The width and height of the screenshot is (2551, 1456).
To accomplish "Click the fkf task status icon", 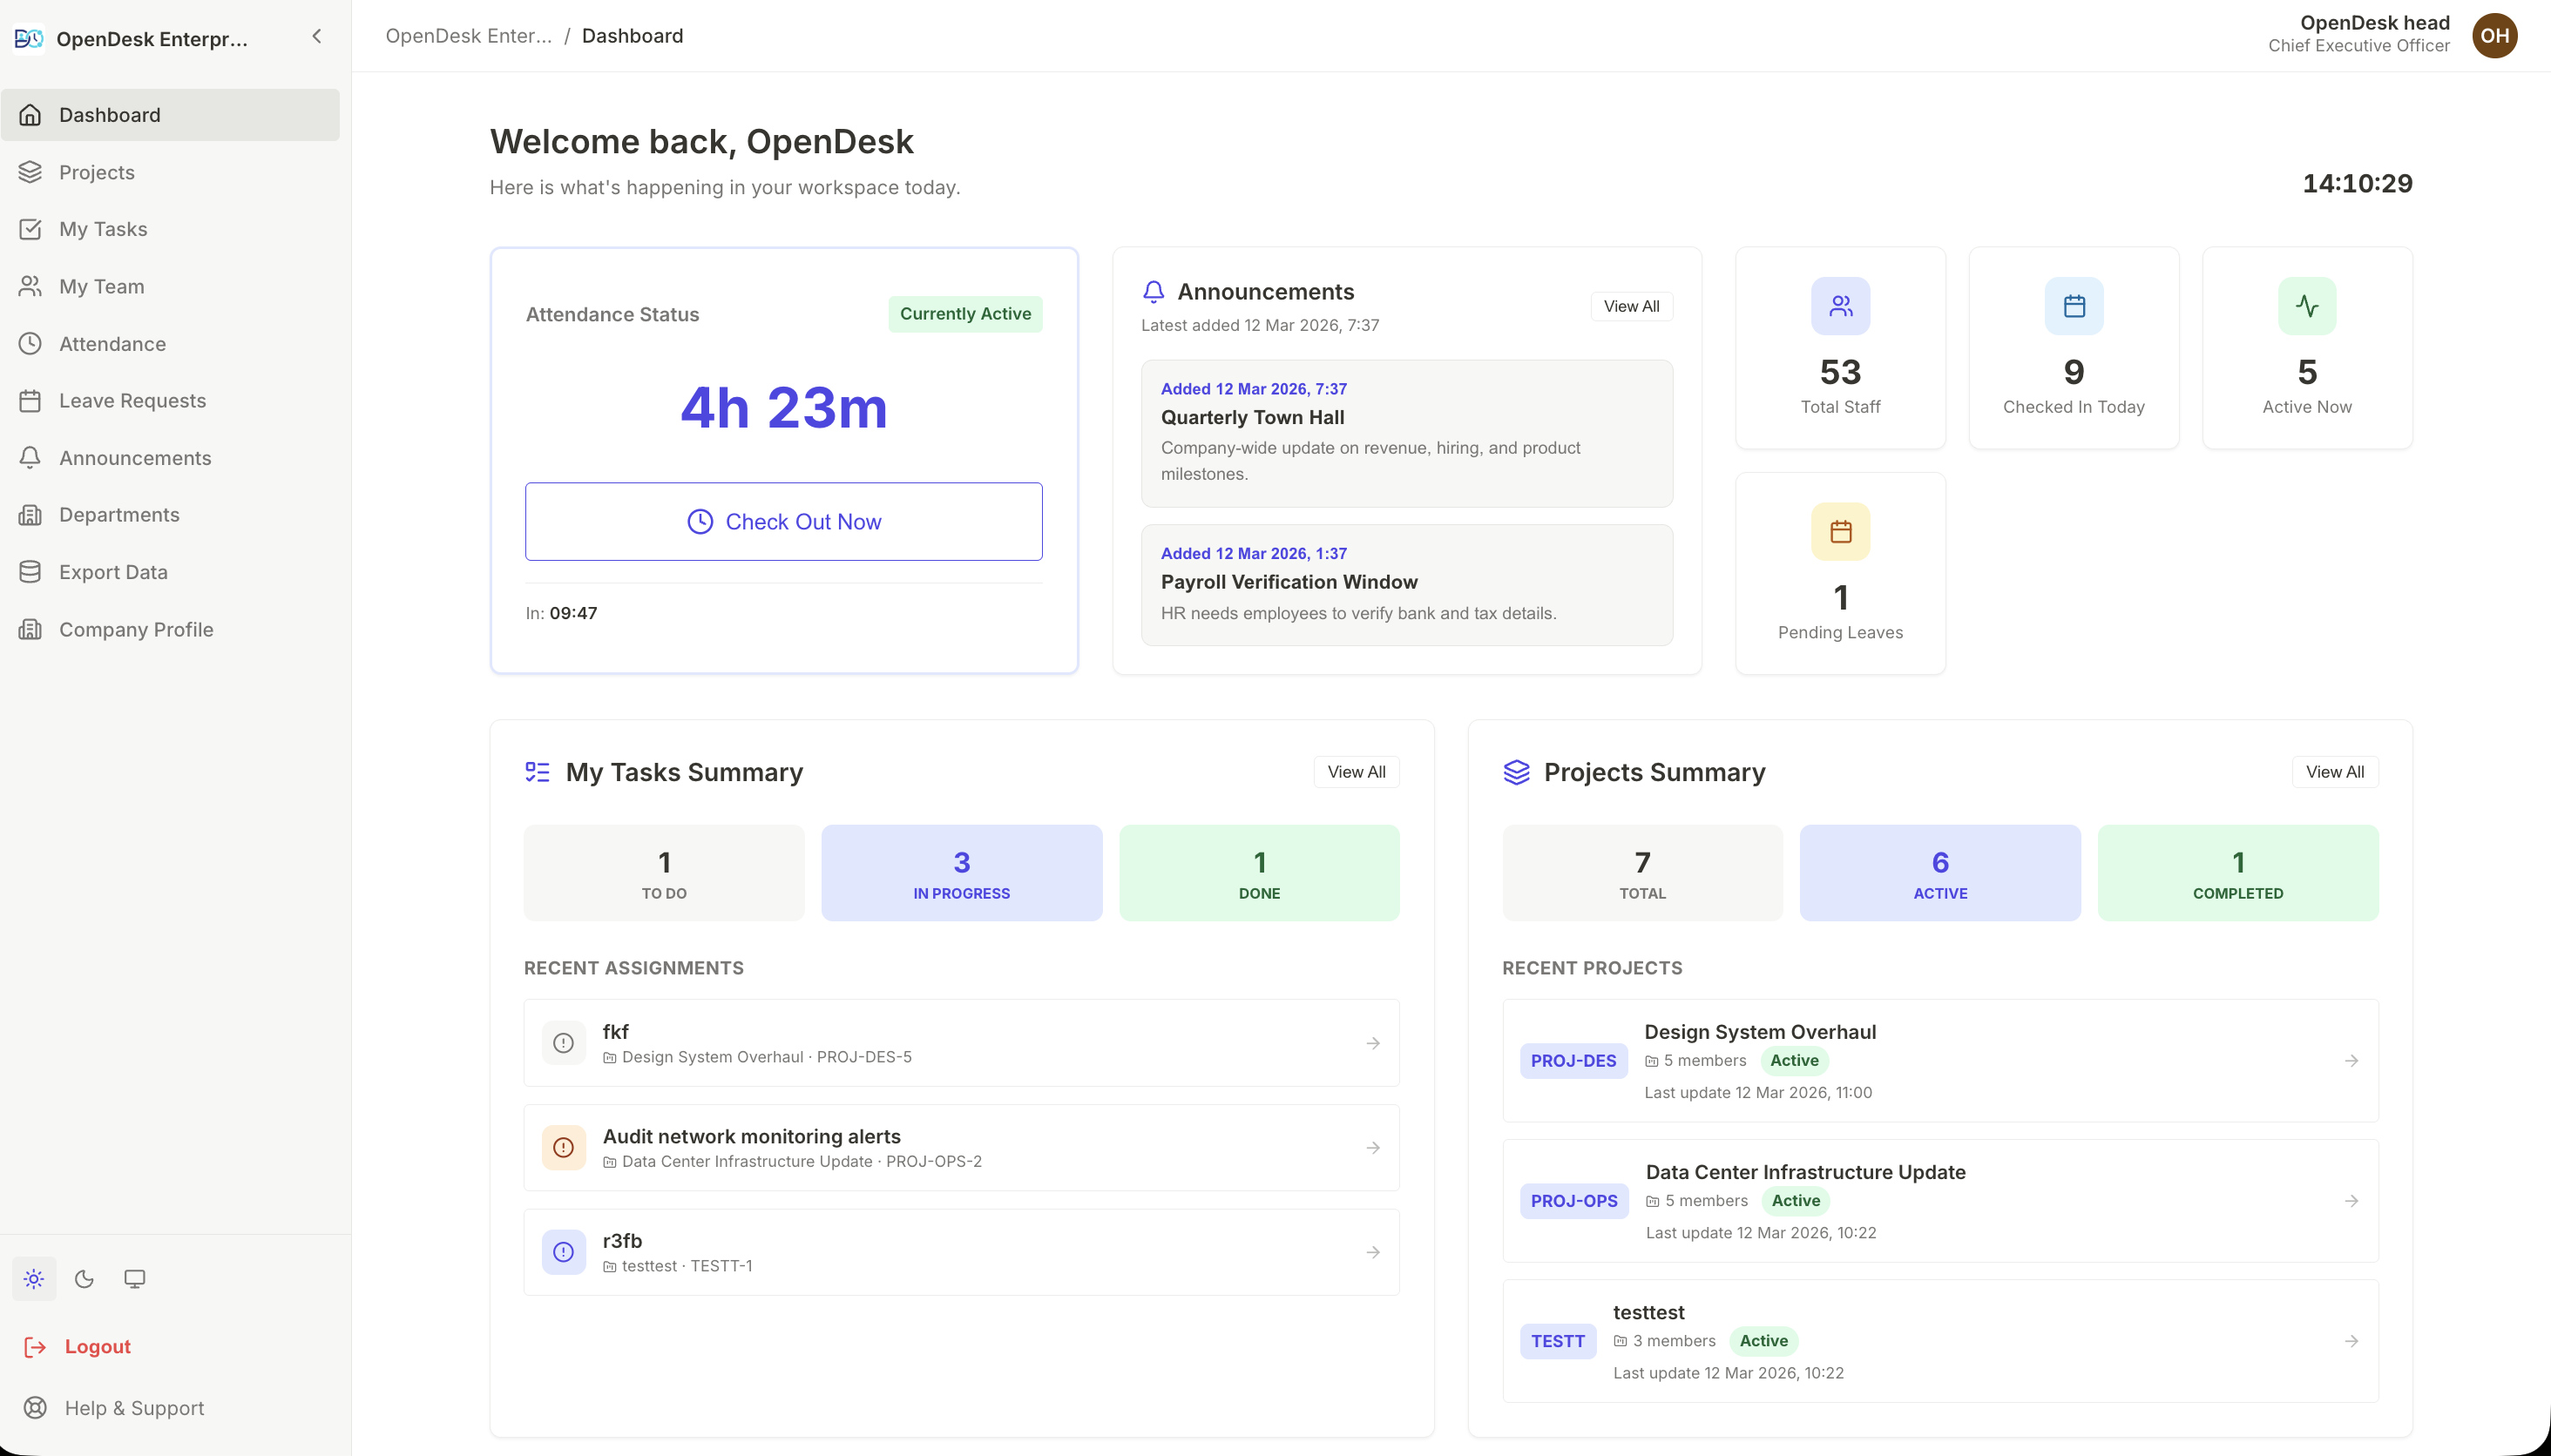I will point(565,1043).
